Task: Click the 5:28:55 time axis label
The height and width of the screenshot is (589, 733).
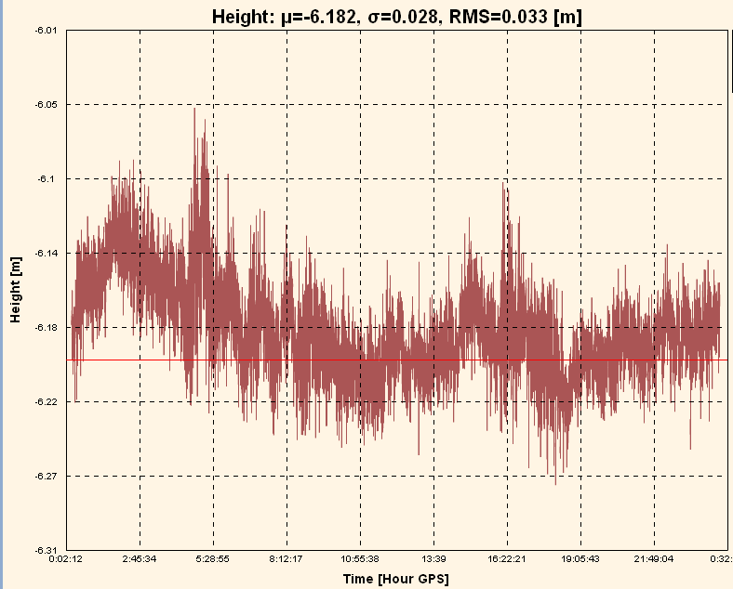Action: (213, 559)
